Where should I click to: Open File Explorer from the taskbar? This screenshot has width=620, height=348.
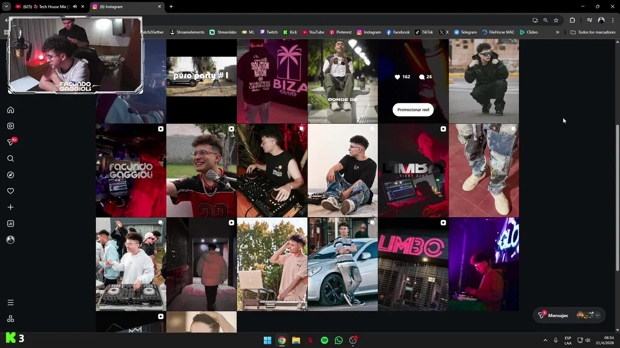296,340
